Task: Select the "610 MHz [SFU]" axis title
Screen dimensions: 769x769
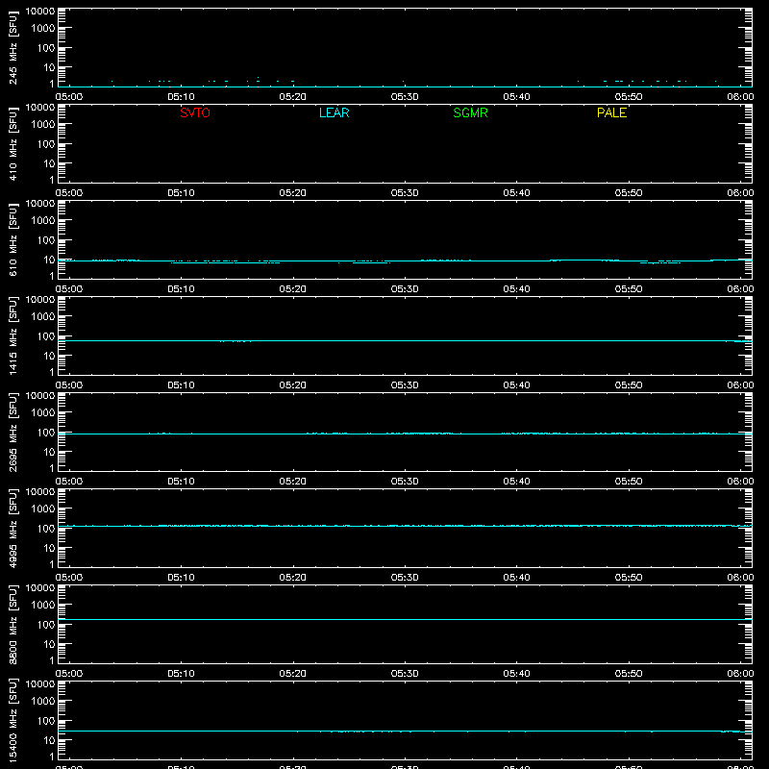Action: click(13, 240)
